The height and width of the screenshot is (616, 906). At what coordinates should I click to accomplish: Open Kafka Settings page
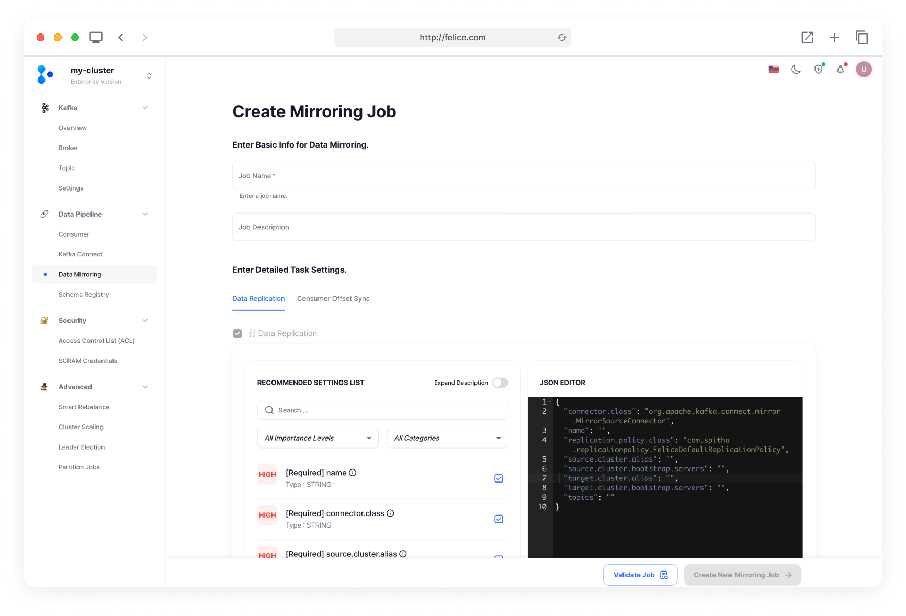pyautogui.click(x=71, y=188)
